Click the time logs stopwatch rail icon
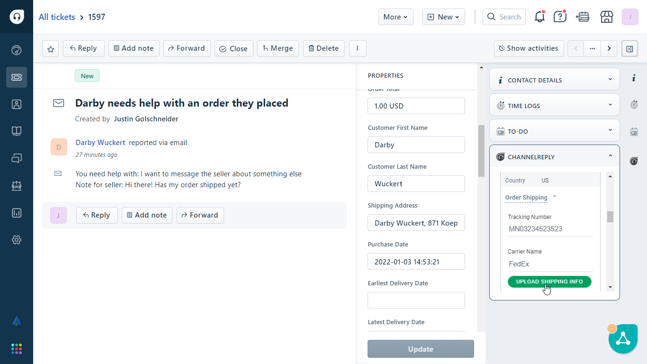 click(634, 105)
